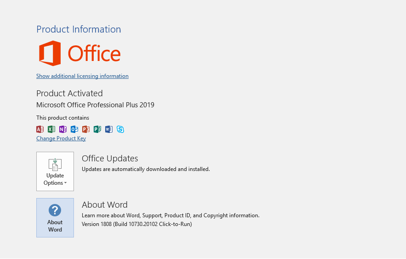The width and height of the screenshot is (406, 259).
Task: Click the This product contains label
Action: click(62, 118)
